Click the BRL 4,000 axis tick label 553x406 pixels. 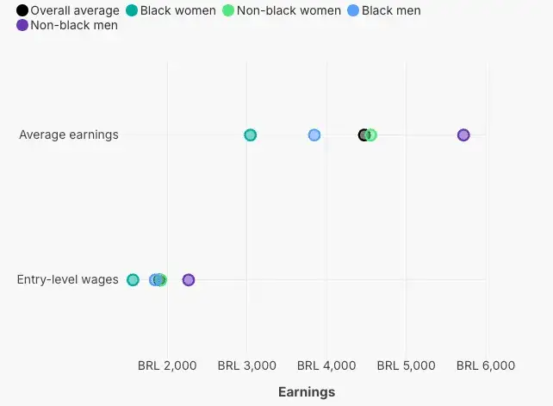327,365
